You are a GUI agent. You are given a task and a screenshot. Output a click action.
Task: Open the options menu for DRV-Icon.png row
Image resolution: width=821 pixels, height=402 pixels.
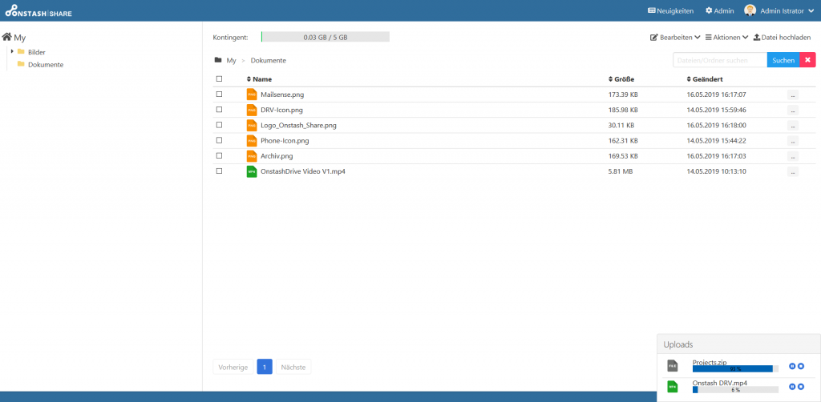[793, 111]
